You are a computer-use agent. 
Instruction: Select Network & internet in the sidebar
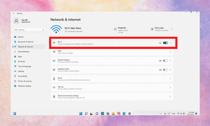[x=29, y=47]
